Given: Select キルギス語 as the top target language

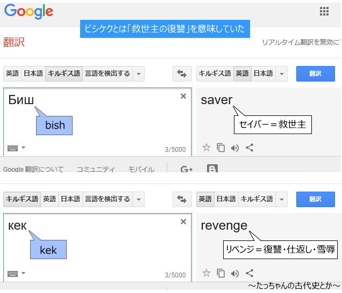Looking at the screenshot, I should pos(215,74).
